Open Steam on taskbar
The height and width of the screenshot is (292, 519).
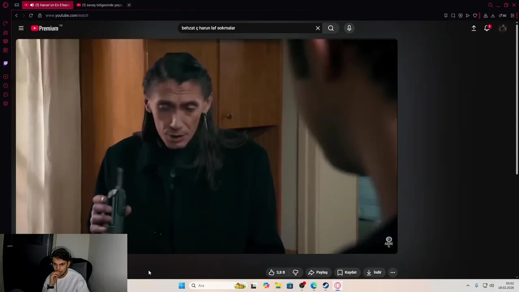[x=326, y=286]
